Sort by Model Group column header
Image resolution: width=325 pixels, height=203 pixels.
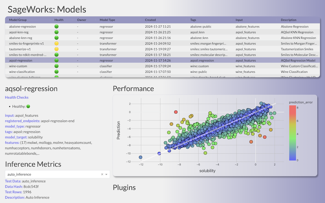pos(18,20)
